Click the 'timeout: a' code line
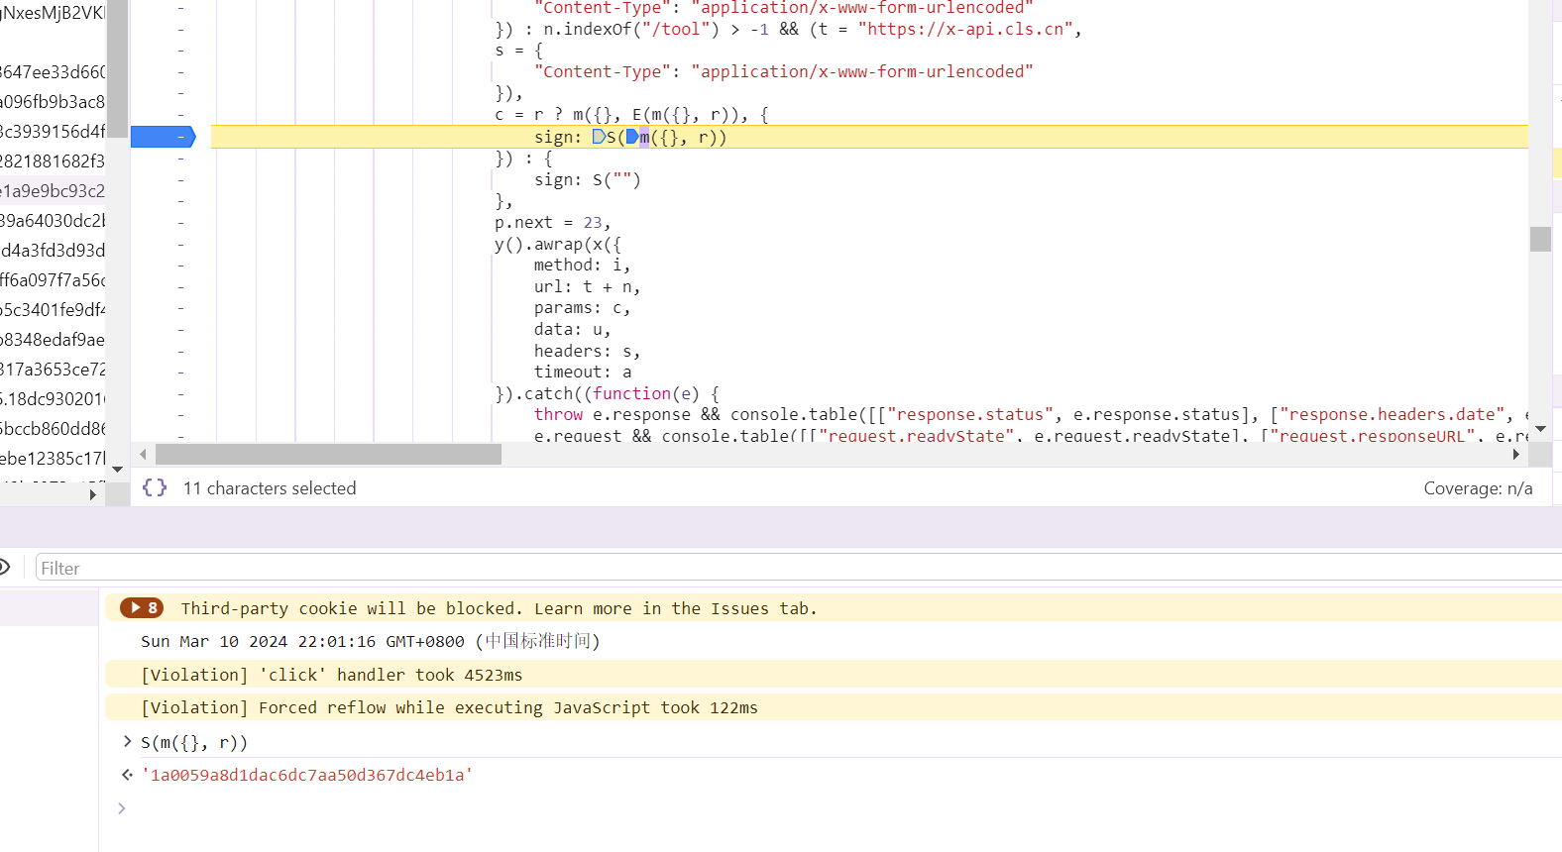The height and width of the screenshot is (852, 1562). 583,372
